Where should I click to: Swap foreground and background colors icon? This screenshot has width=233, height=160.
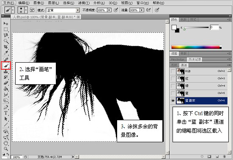tap(8, 154)
